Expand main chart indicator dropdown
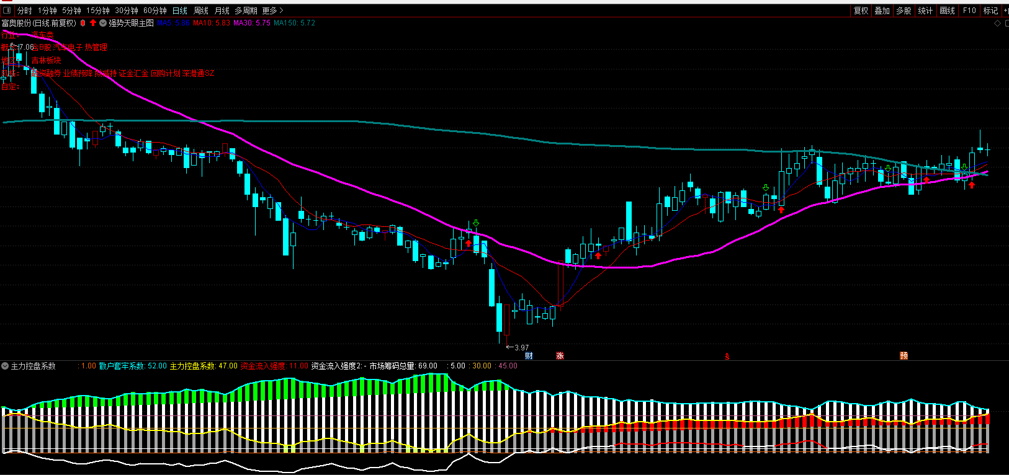 tap(103, 23)
